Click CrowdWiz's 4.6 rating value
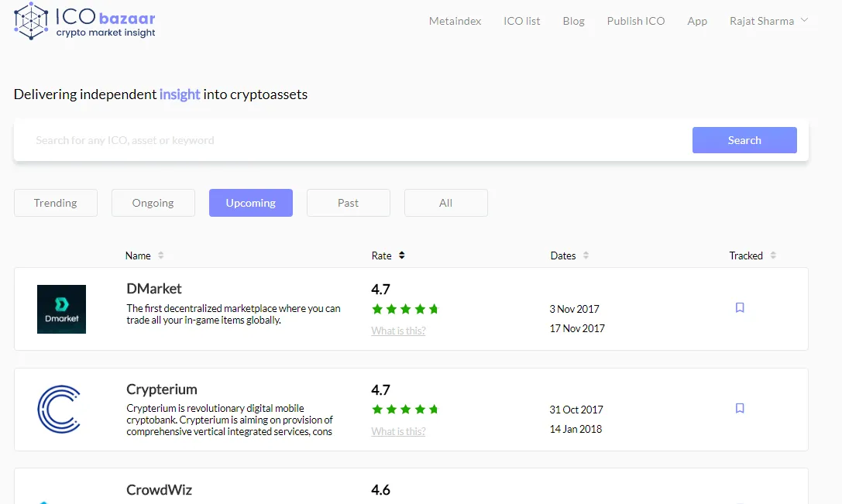Viewport: 842px width, 504px height. [x=380, y=489]
